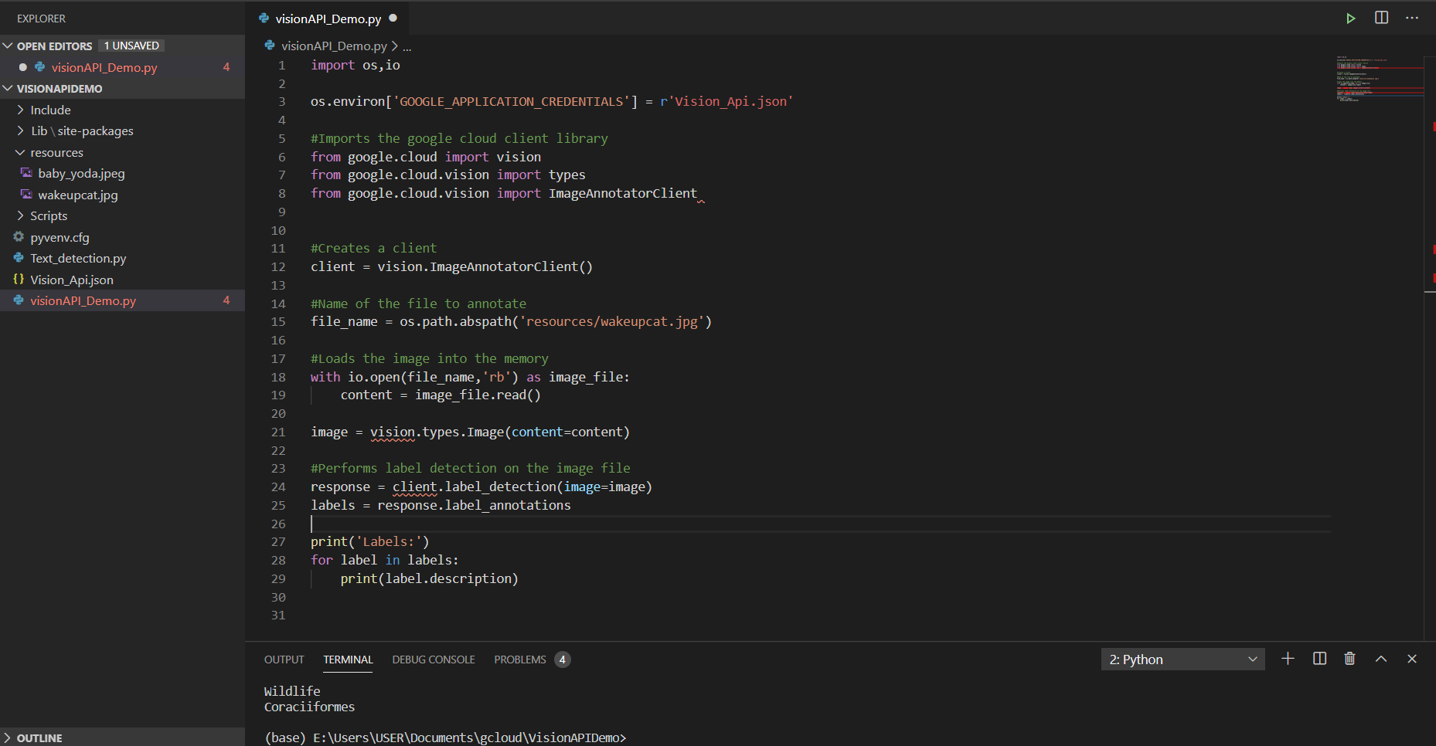Open baby_yoda.jpeg from the explorer
The width and height of the screenshot is (1436, 746).
click(x=81, y=173)
